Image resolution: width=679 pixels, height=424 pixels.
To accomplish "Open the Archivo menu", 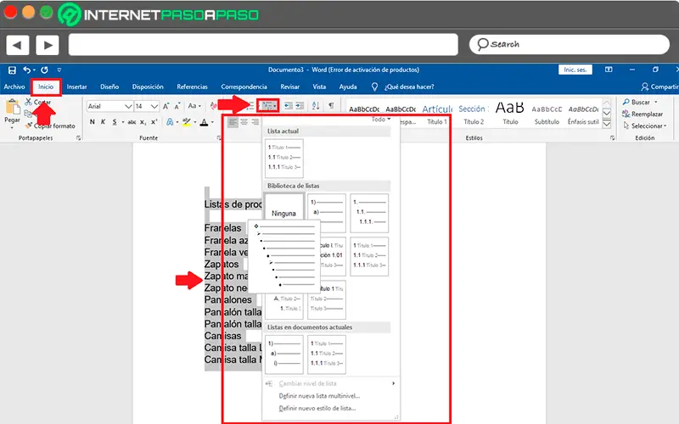I will [14, 86].
